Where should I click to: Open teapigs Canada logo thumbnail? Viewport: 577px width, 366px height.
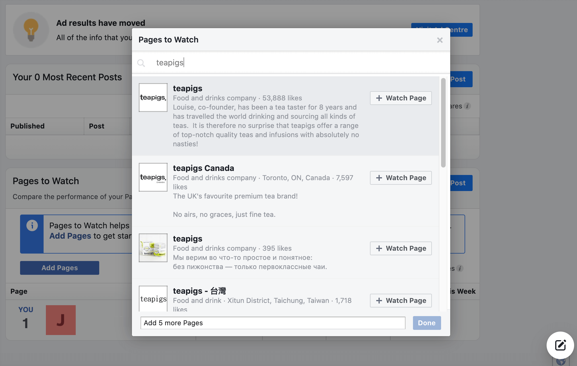click(x=153, y=177)
